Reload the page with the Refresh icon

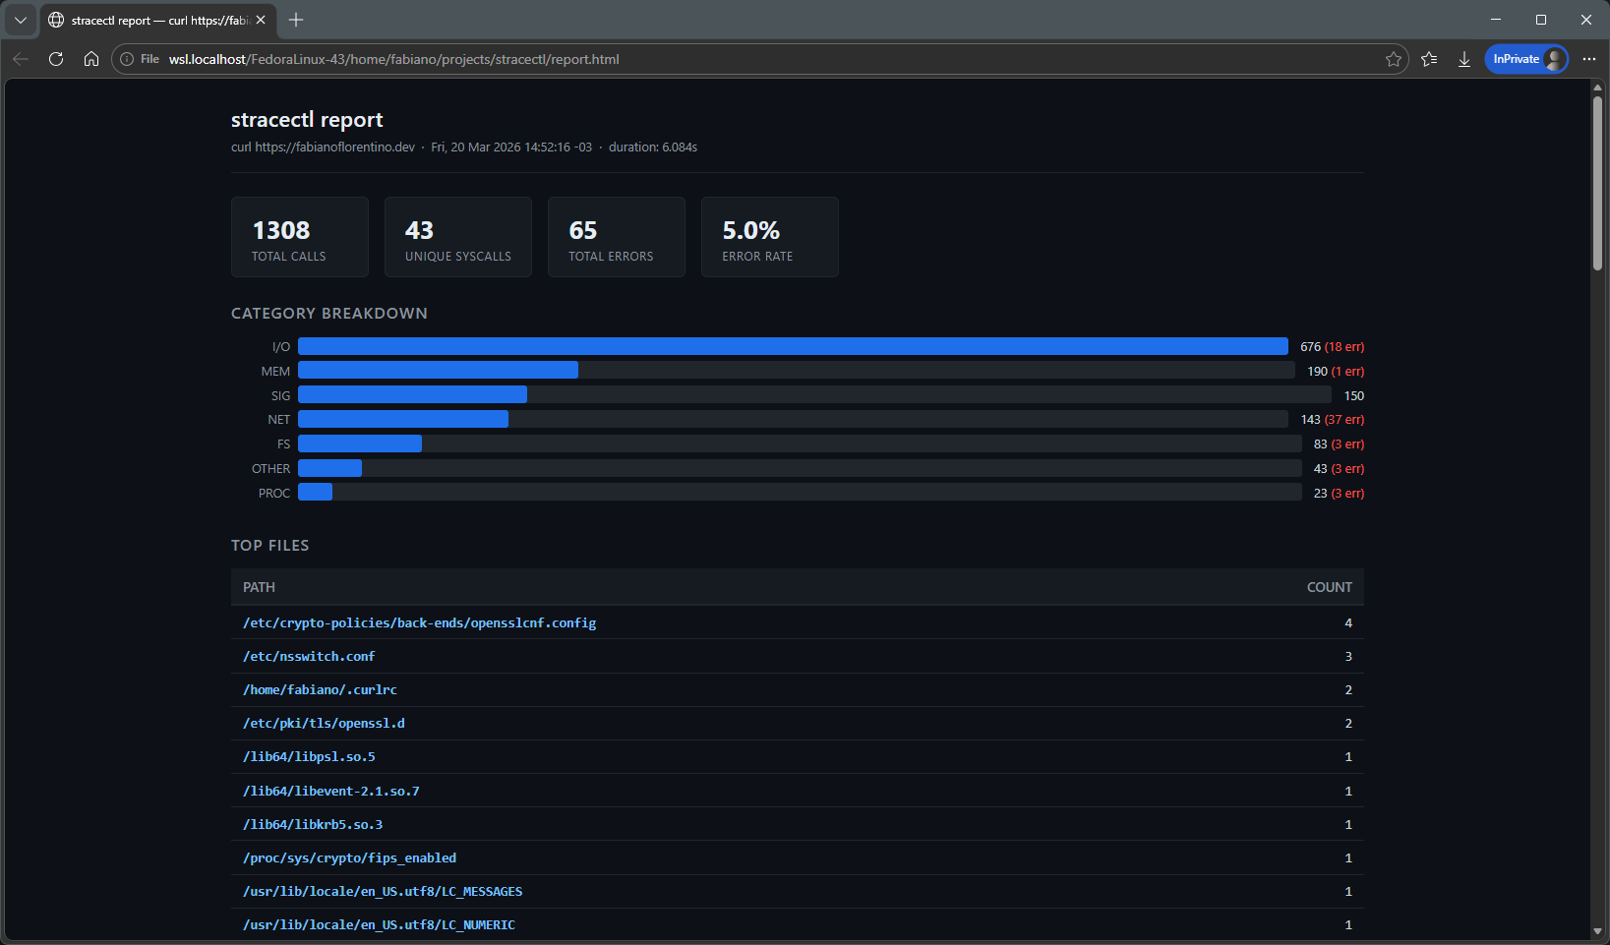pyautogui.click(x=56, y=59)
